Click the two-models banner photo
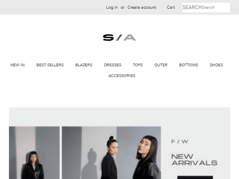The width and height of the screenshot is (239, 179). [111, 153]
